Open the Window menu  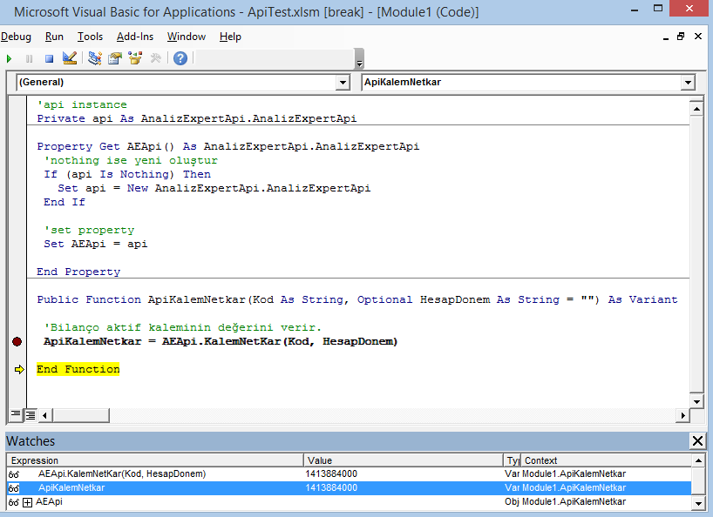click(x=187, y=37)
